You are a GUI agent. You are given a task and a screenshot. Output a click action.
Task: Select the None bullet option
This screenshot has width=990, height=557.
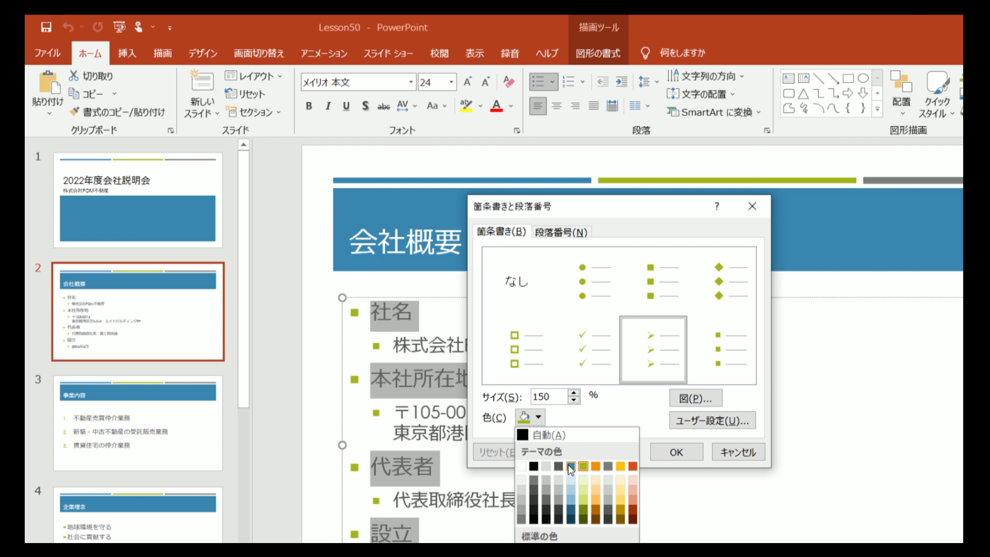517,281
